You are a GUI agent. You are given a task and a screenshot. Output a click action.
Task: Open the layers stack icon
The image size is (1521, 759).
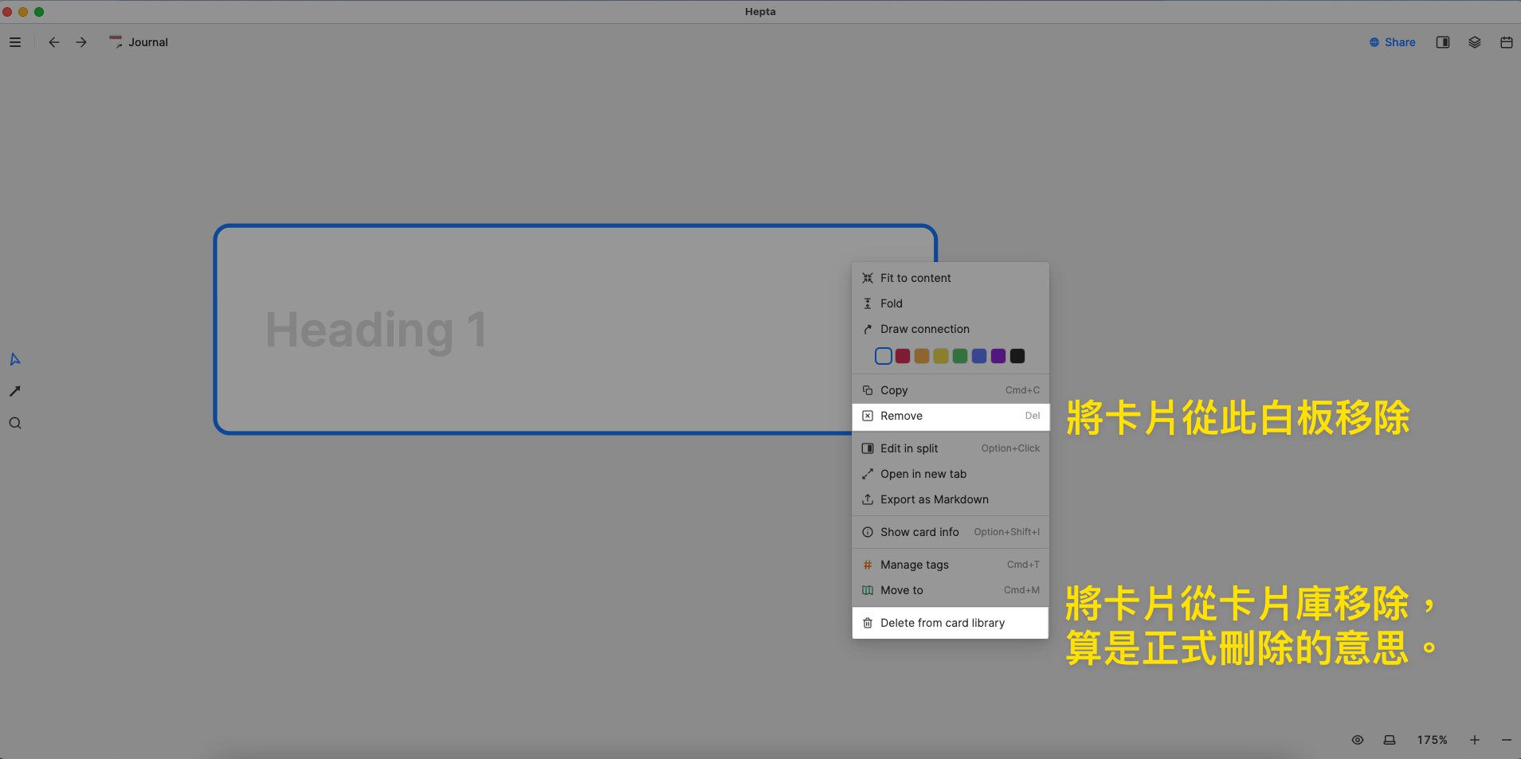1474,42
